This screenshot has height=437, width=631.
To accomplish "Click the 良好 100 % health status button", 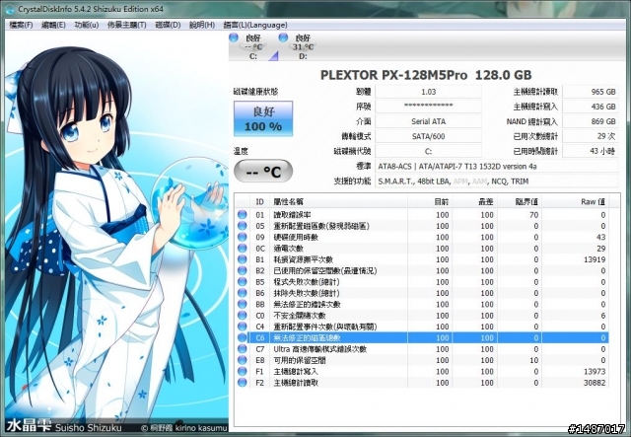I will [x=263, y=118].
